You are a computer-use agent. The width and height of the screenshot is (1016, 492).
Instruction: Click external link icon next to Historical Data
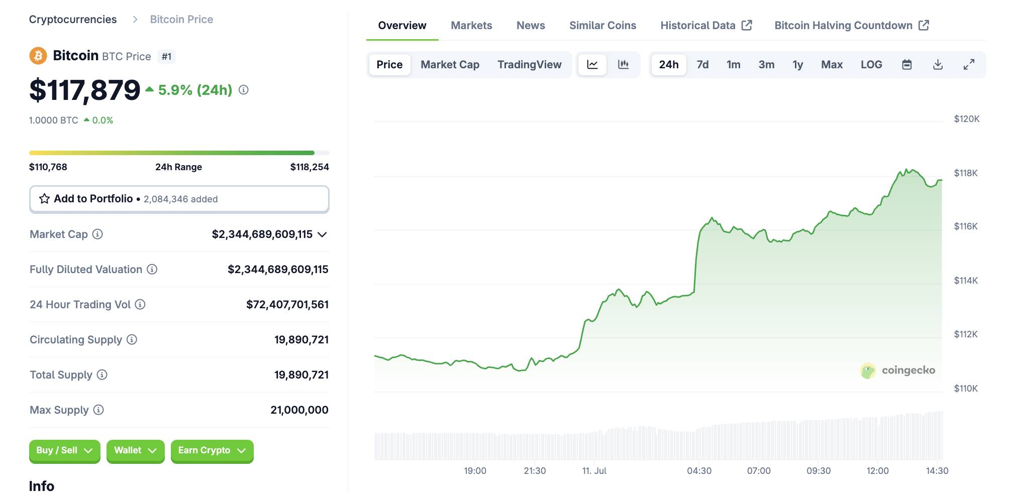pyautogui.click(x=747, y=25)
